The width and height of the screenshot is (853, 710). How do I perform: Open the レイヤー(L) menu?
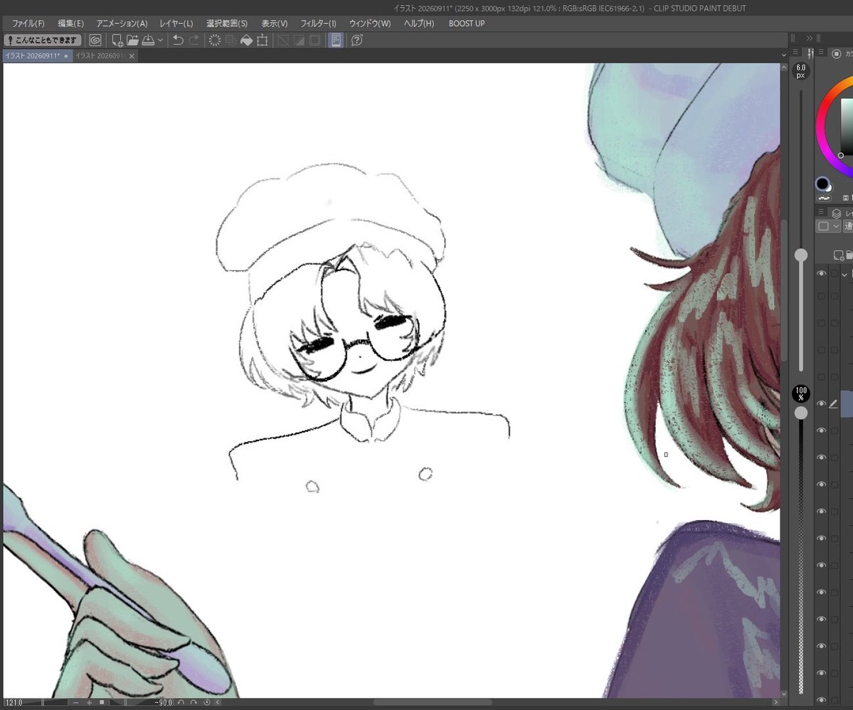pos(176,23)
